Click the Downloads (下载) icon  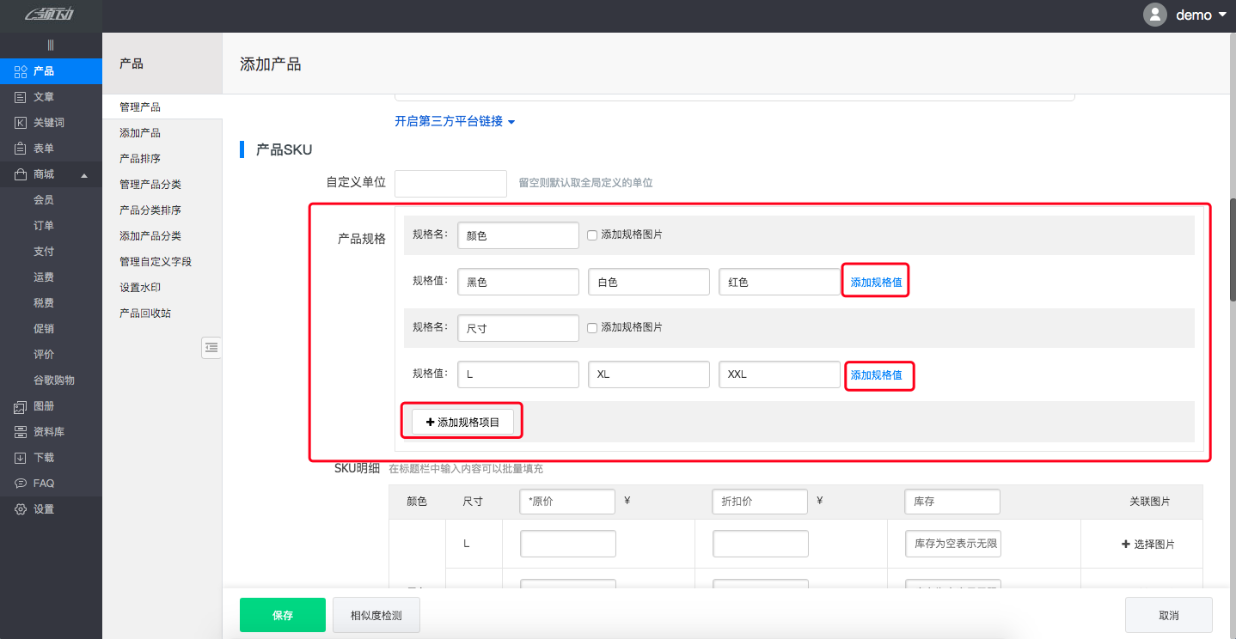click(21, 458)
